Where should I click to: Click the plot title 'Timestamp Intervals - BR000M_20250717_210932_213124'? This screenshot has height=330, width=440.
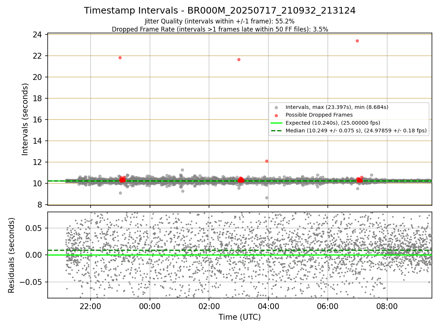[x=220, y=11]
